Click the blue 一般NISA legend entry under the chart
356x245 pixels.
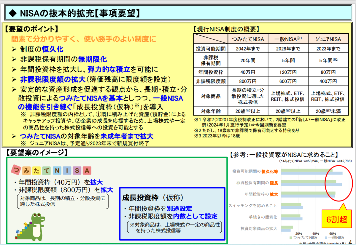pos(335,238)
